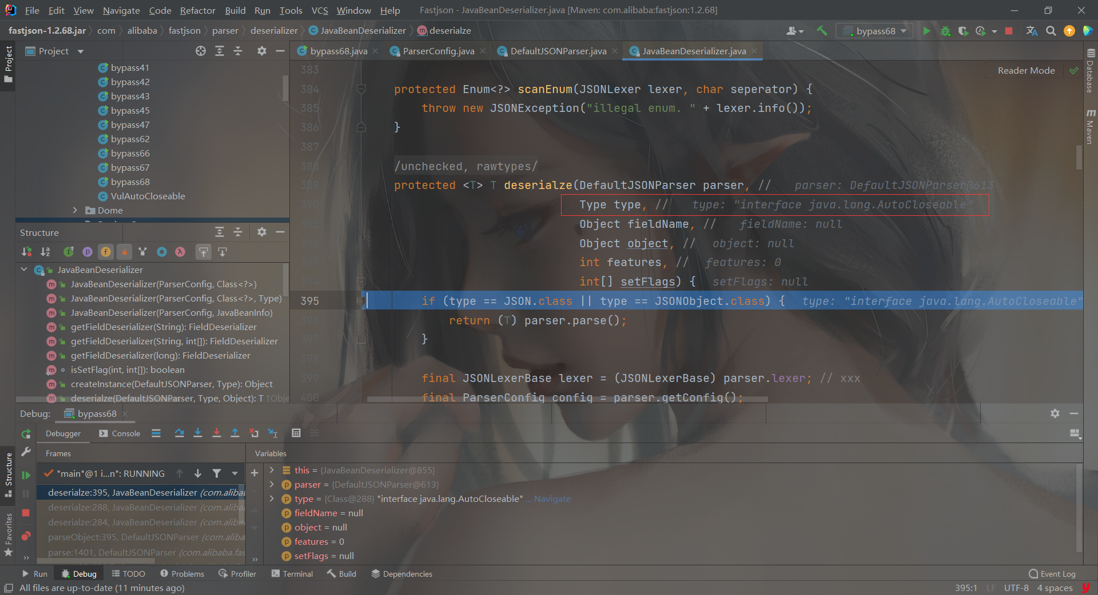Image resolution: width=1098 pixels, height=595 pixels.
Task: Run to Cursor in debugger toolbar
Action: 273,433
